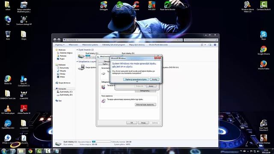Open the AVG 2014 desktop icon
The height and width of the screenshot is (154, 274).
(152, 6)
